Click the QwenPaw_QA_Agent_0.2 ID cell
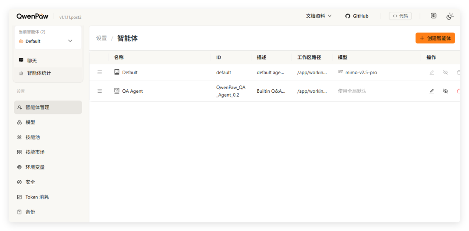This screenshot has height=231, width=469. coord(231,91)
